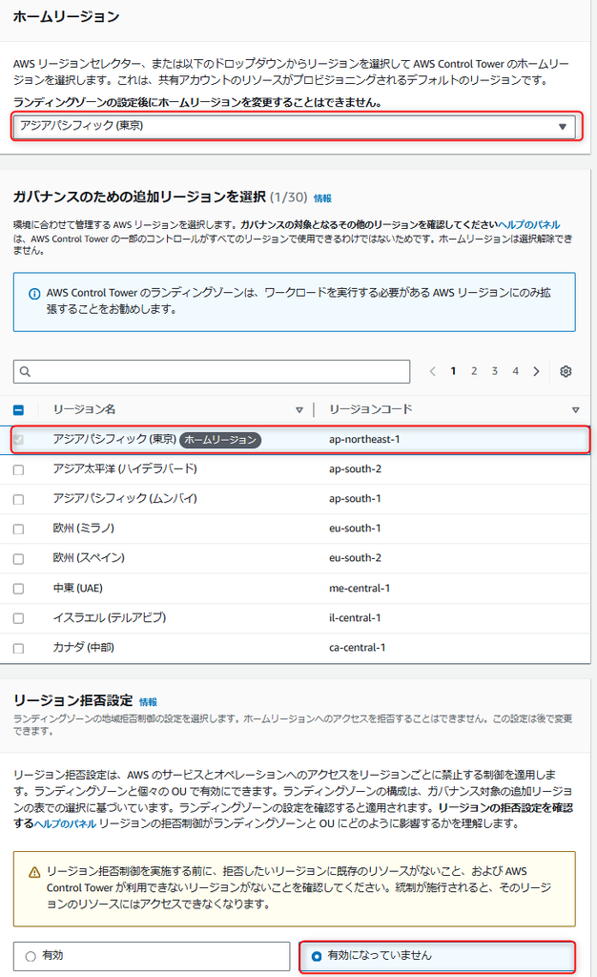
Task: Check アジア太平洋 (ハイデラバード) region
Action: [19, 469]
